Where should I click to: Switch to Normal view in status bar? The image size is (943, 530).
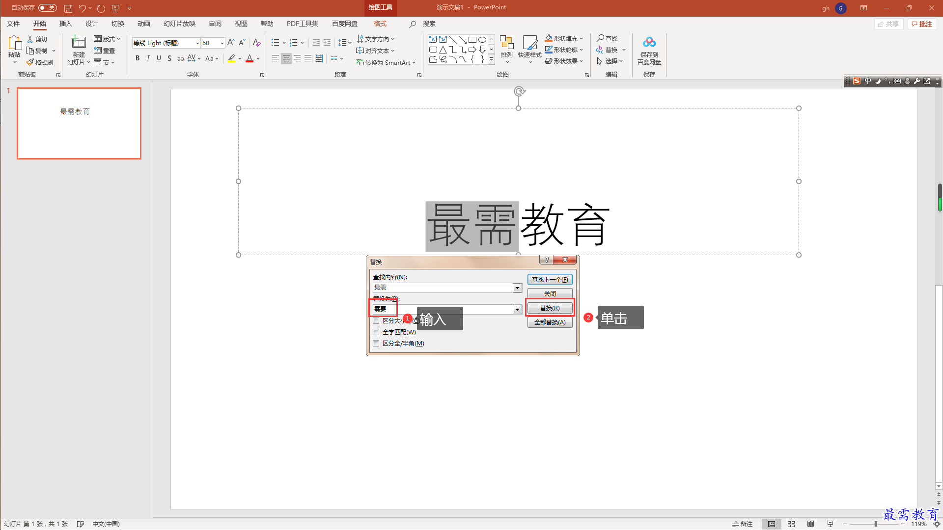tap(772, 524)
